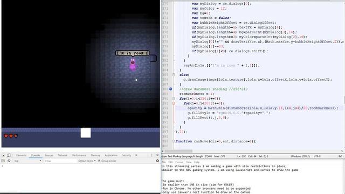
Task: Click the console prompt line
Action: pyautogui.click(x=80, y=166)
